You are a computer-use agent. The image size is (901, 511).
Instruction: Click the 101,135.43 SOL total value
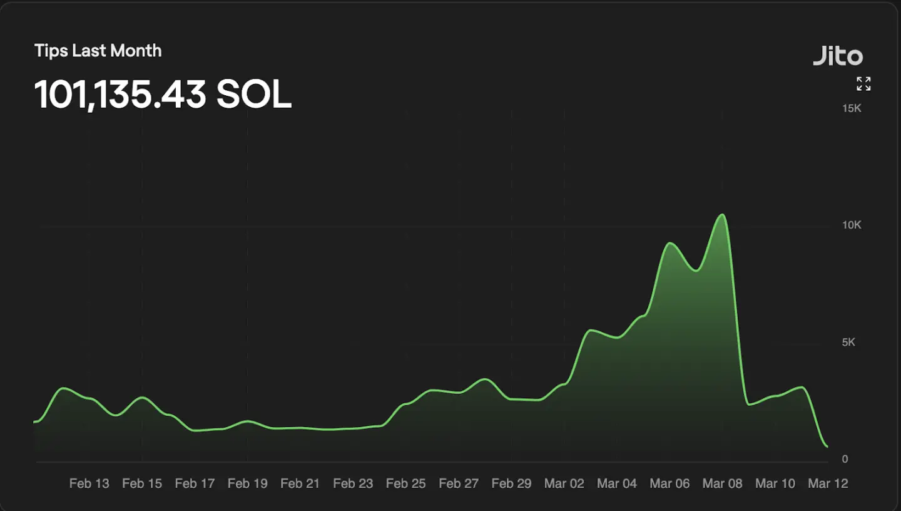point(163,93)
